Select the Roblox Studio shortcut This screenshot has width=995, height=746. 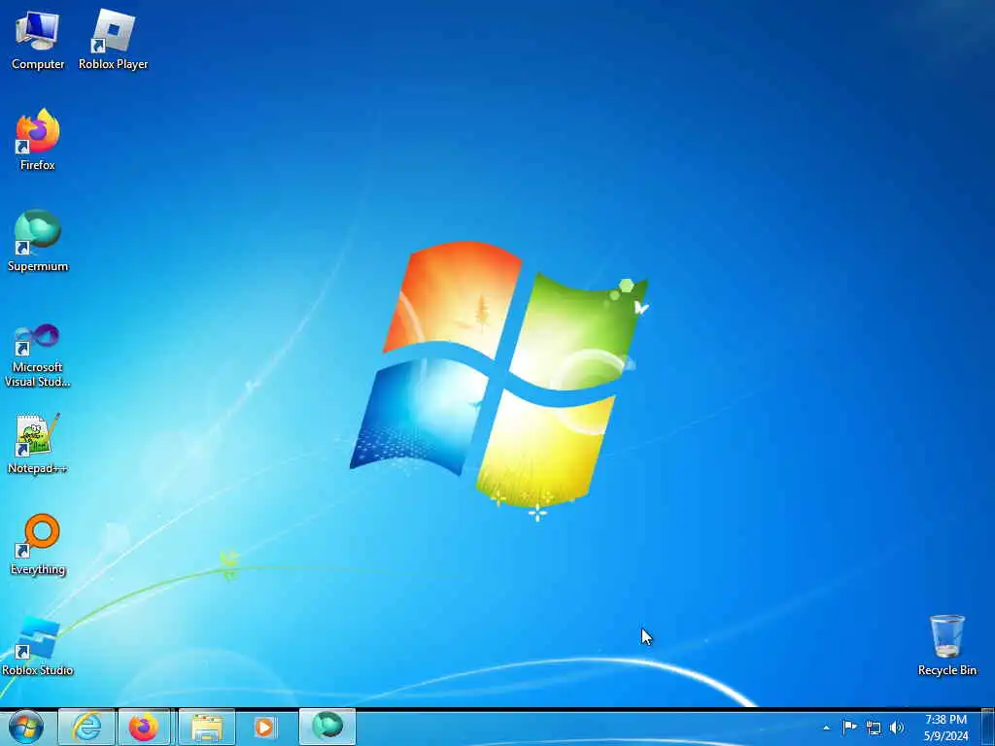tap(38, 646)
